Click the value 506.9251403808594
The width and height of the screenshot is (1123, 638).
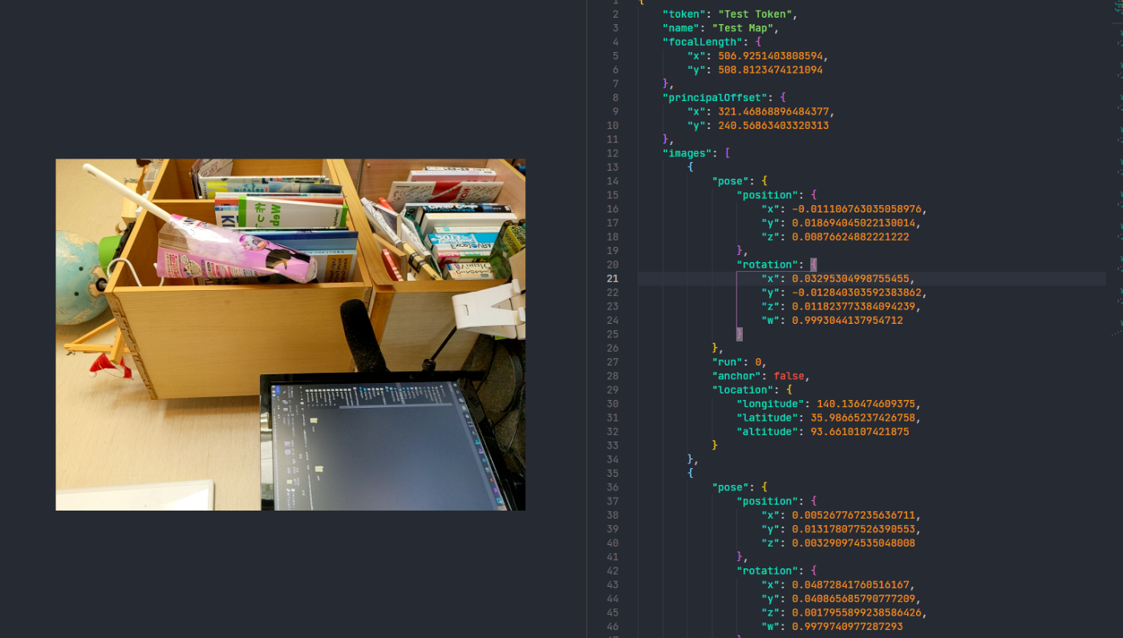[772, 56]
